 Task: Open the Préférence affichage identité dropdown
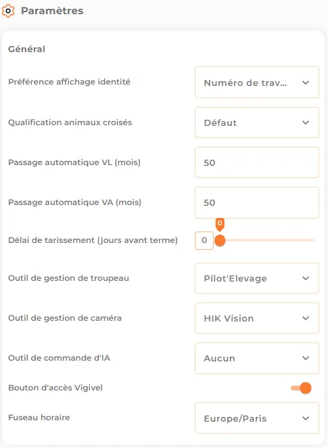tap(256, 83)
